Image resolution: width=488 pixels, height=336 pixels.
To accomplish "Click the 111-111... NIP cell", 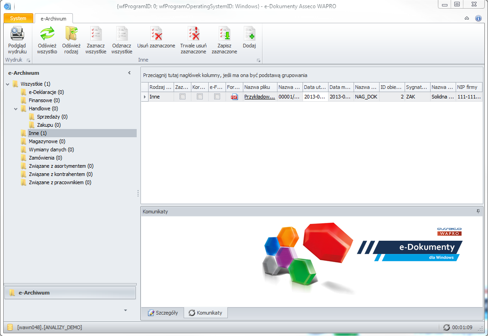I will pos(469,97).
